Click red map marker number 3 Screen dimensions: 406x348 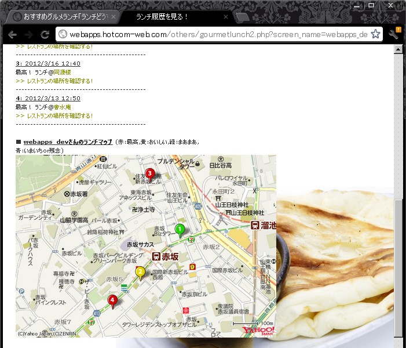click(150, 173)
